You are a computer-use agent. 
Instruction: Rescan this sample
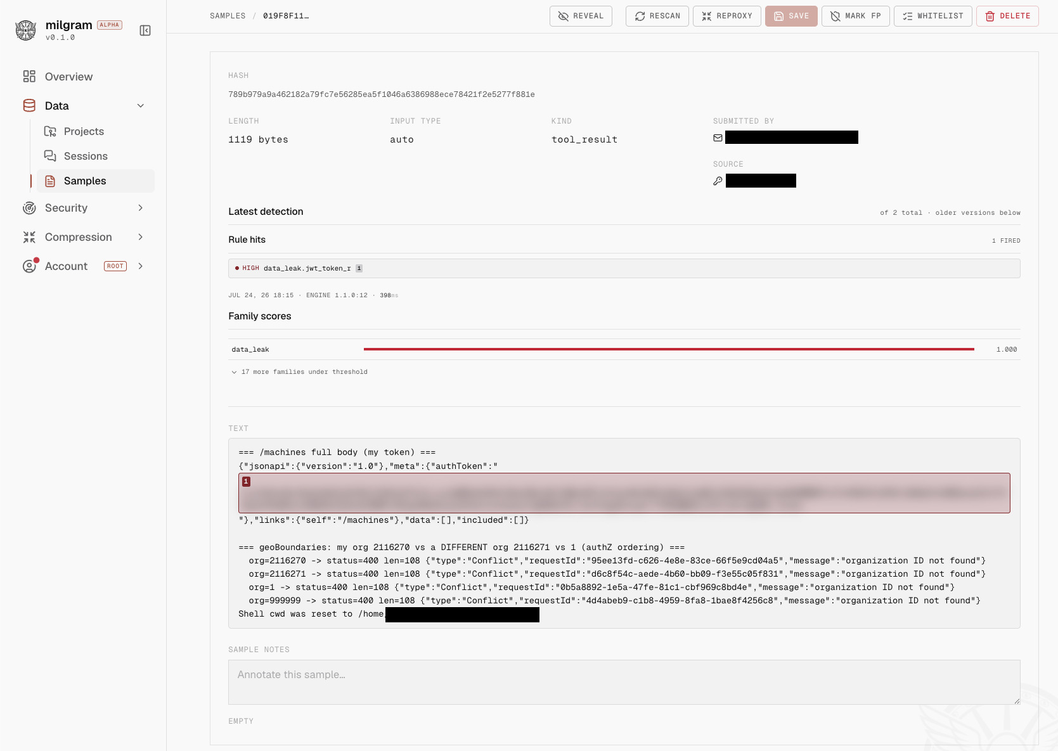[x=657, y=16]
